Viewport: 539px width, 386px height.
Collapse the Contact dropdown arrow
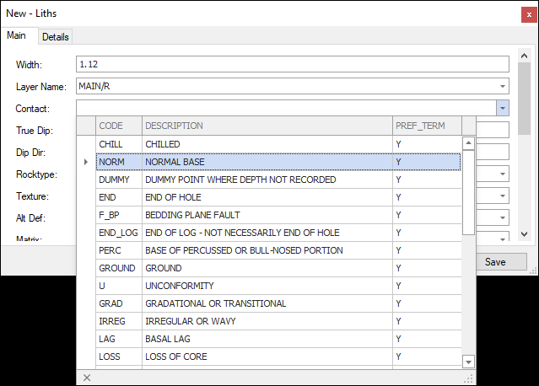(502, 108)
